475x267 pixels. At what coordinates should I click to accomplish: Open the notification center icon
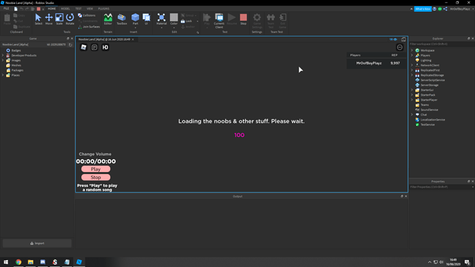(x=467, y=262)
